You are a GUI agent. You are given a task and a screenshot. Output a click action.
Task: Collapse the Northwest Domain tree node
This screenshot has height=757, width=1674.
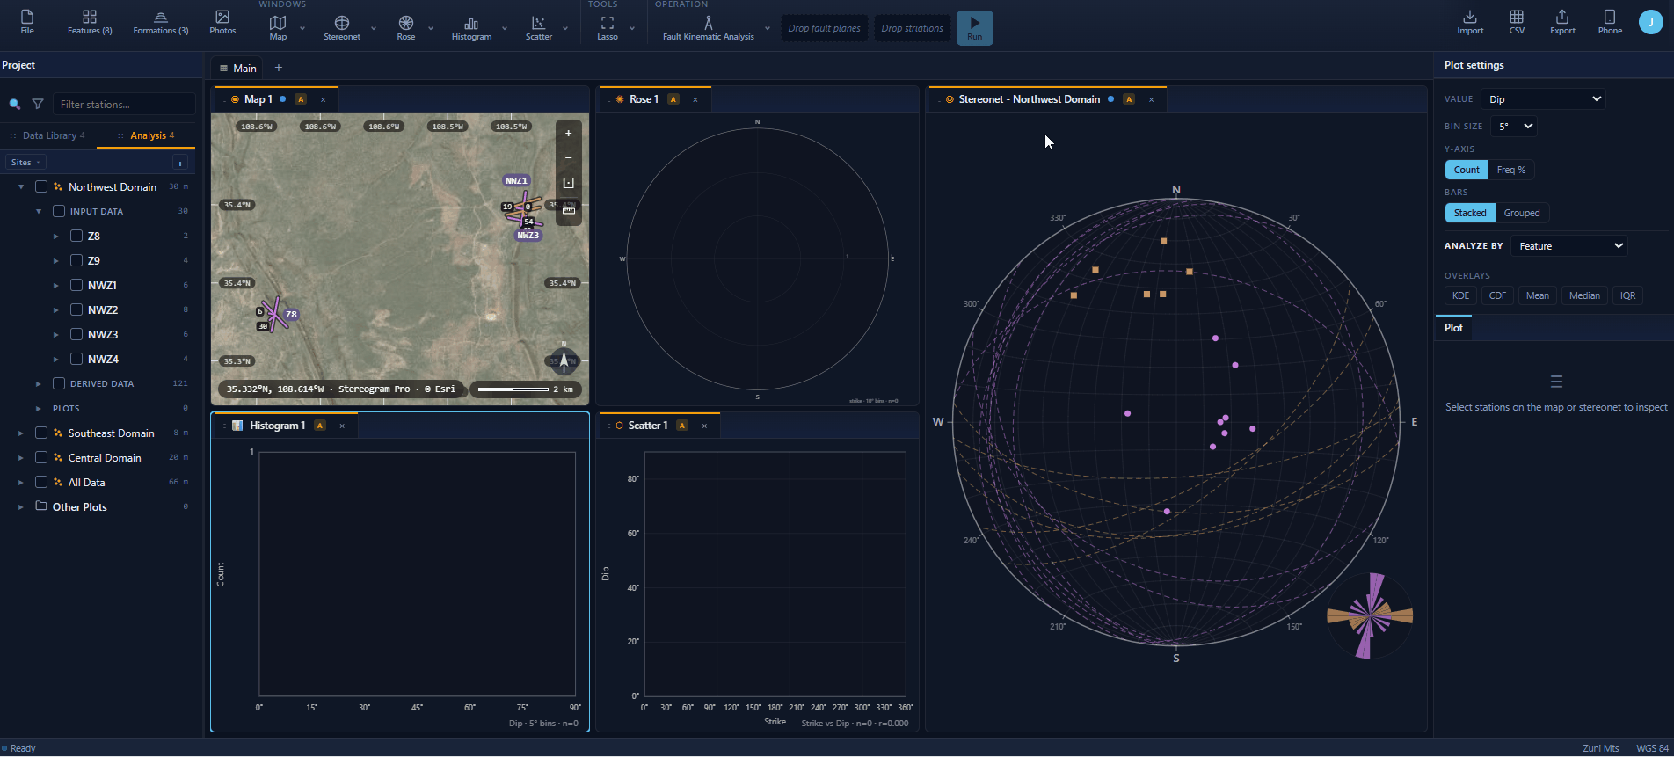(x=21, y=187)
